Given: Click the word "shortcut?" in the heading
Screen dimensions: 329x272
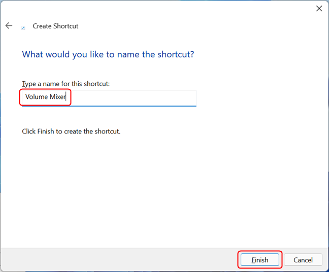Looking at the screenshot, I should [177, 54].
